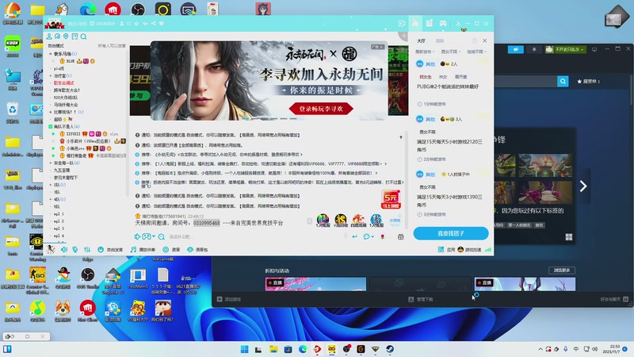Viewport: 634px width, 357px height.
Task: Click the search magnifier above channel tree
Action: click(84, 36)
